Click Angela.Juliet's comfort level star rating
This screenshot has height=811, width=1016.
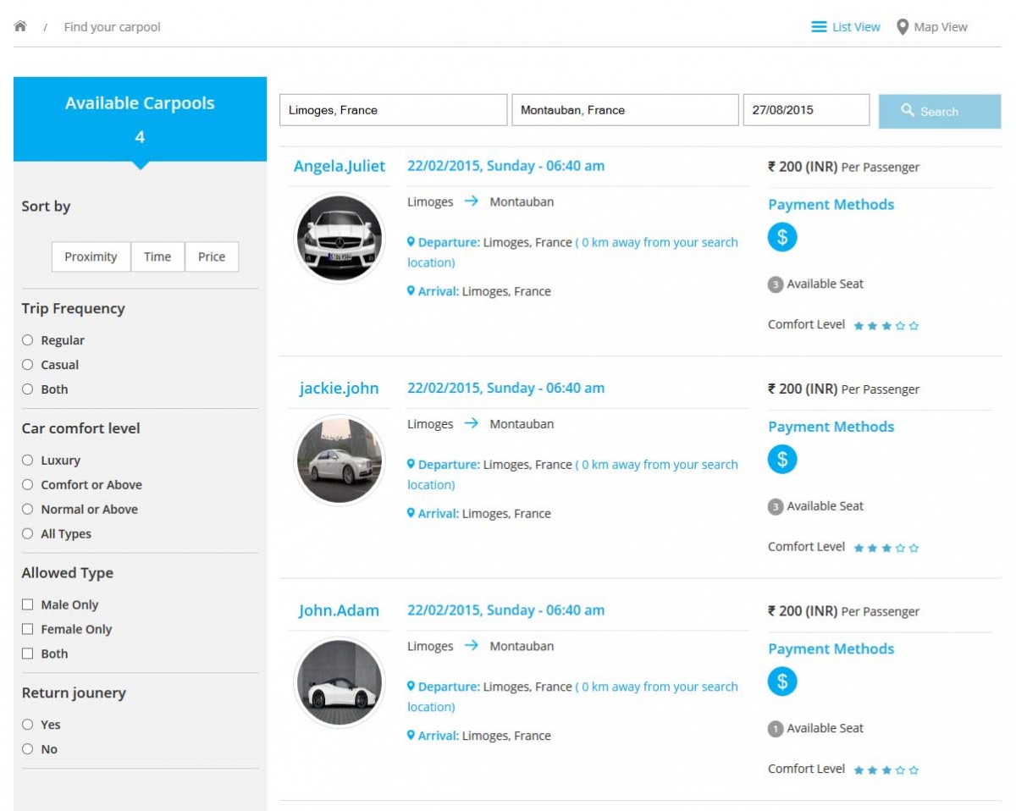pyautogui.click(x=886, y=326)
